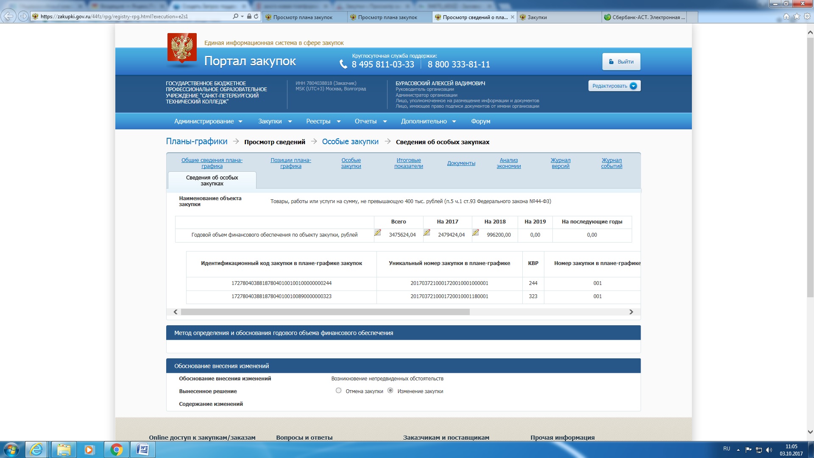Screen dimensions: 814x458
Task: Edit the 'На 2017' amount pencil icon
Action: coord(427,232)
